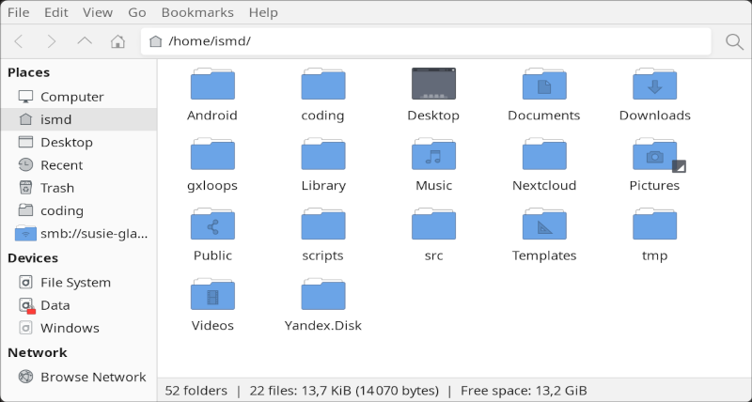752x402 pixels.
Task: Open Trash in Places sidebar
Action: (56, 188)
